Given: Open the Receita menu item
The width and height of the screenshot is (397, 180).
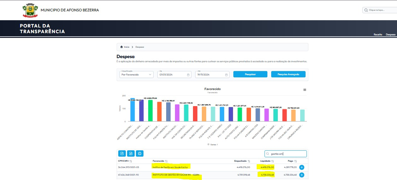Looking at the screenshot, I should tap(378, 34).
